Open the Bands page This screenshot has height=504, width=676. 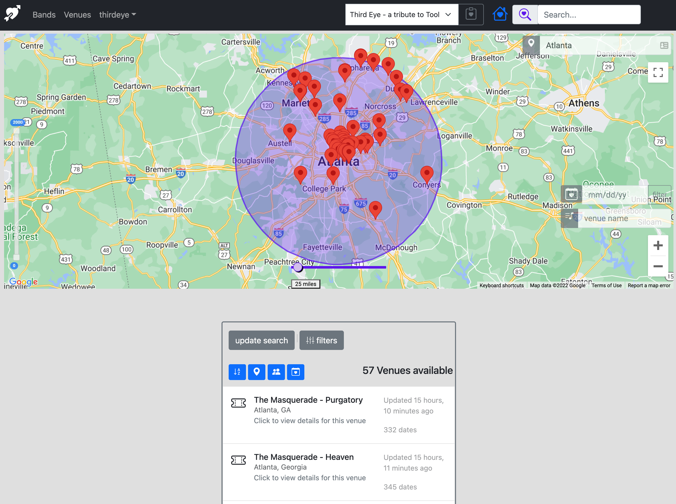coord(44,15)
